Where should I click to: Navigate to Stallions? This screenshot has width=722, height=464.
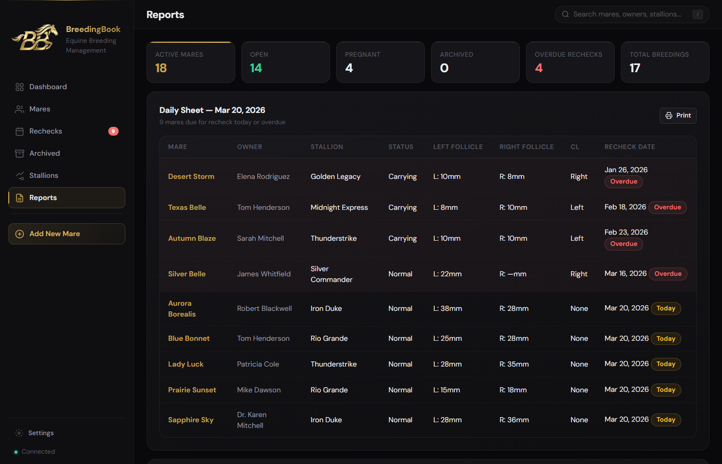[x=67, y=176]
